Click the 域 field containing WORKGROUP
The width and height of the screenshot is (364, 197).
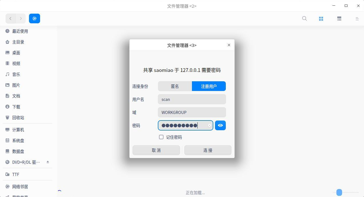tap(192, 112)
